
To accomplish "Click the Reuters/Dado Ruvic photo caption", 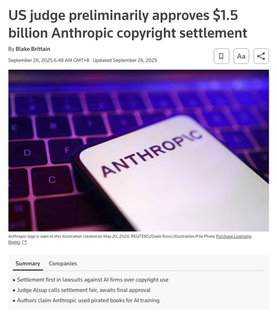I will 112,236.
